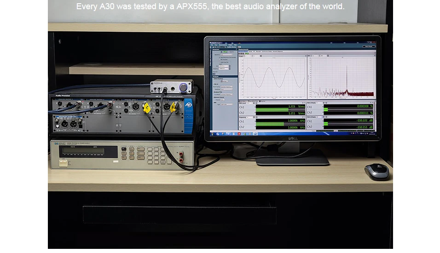Open the Type dropdown in analyzer panel
This screenshot has width=440, height=253.
[x=227, y=104]
